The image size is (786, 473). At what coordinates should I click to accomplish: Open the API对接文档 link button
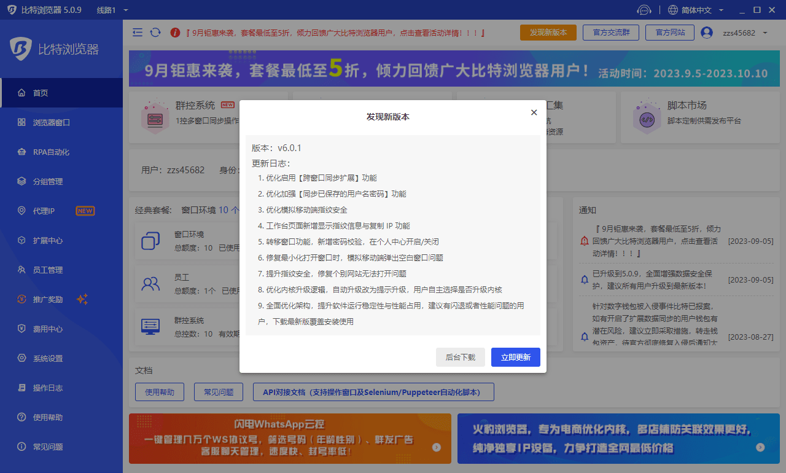click(373, 392)
